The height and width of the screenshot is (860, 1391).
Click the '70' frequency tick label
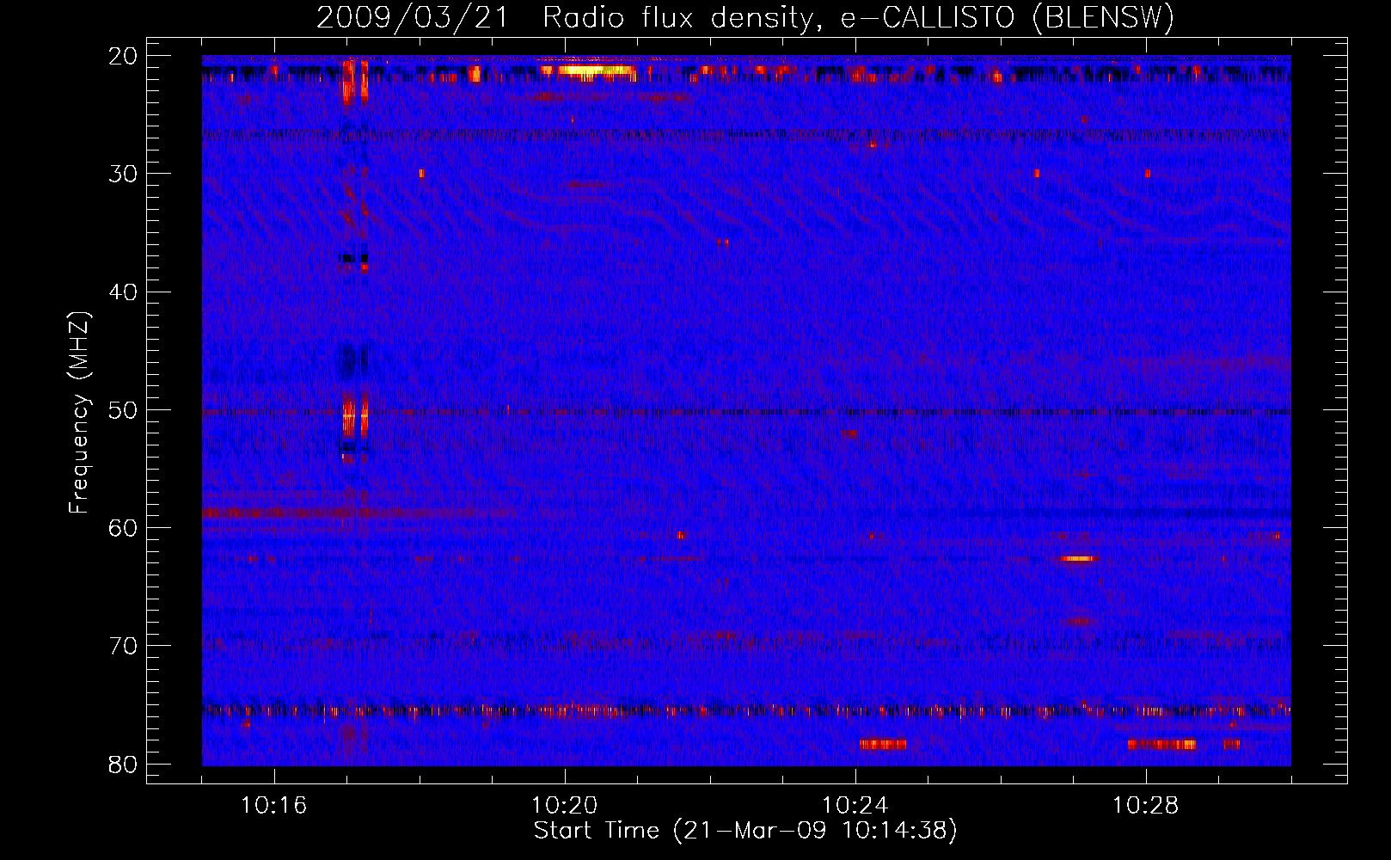[123, 646]
